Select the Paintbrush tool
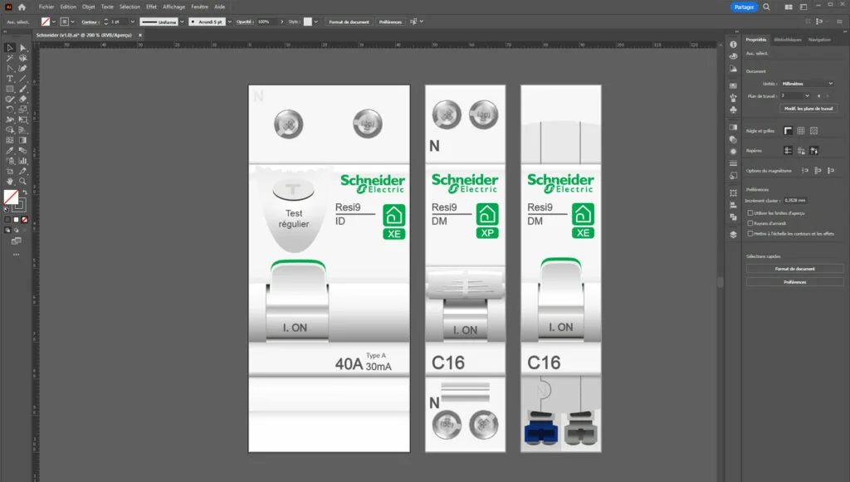The height and width of the screenshot is (482, 850). coord(22,89)
